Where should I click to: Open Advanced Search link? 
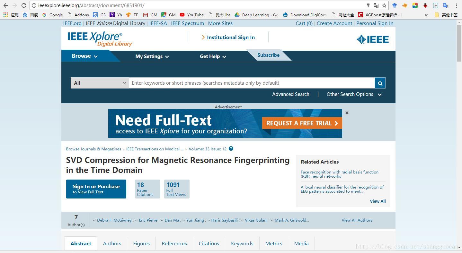point(291,94)
